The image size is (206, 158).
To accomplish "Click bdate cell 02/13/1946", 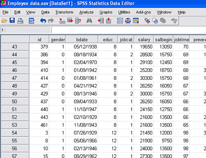I will pos(82,149).
